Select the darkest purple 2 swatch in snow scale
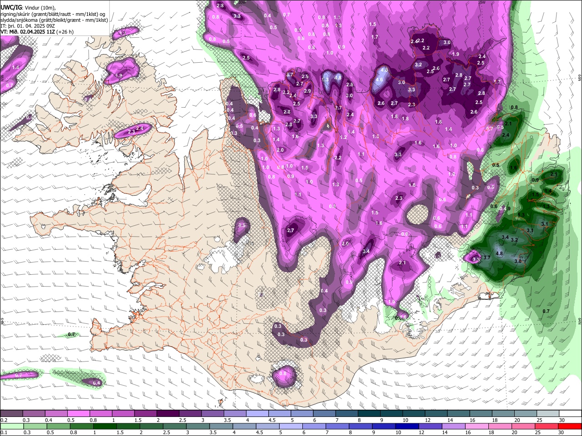 pos(168,414)
